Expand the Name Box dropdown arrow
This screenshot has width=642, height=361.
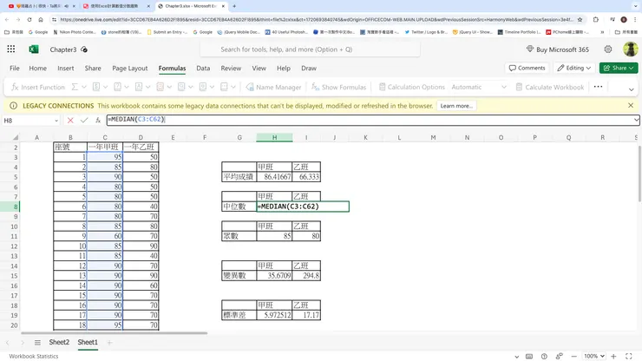tap(56, 121)
